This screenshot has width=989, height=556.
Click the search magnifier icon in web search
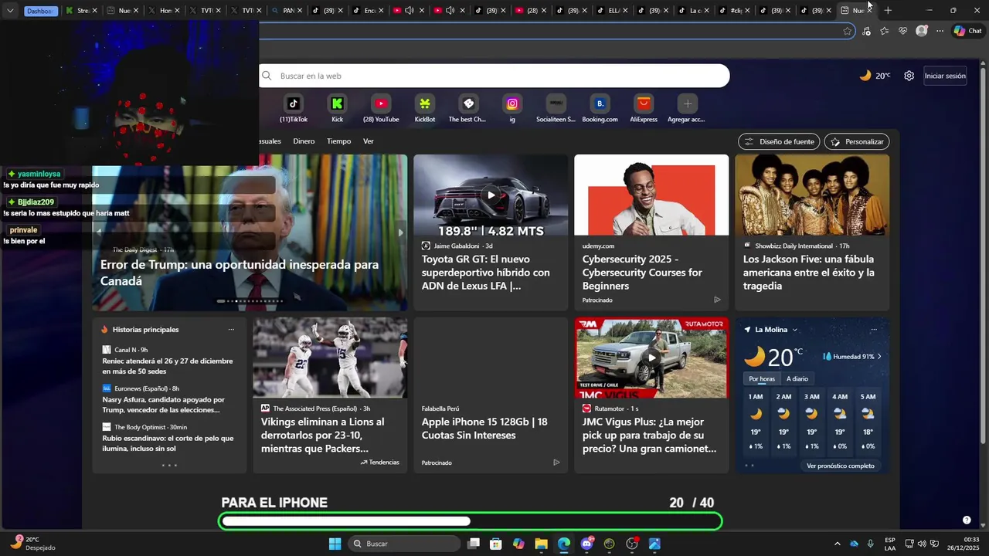pos(267,76)
